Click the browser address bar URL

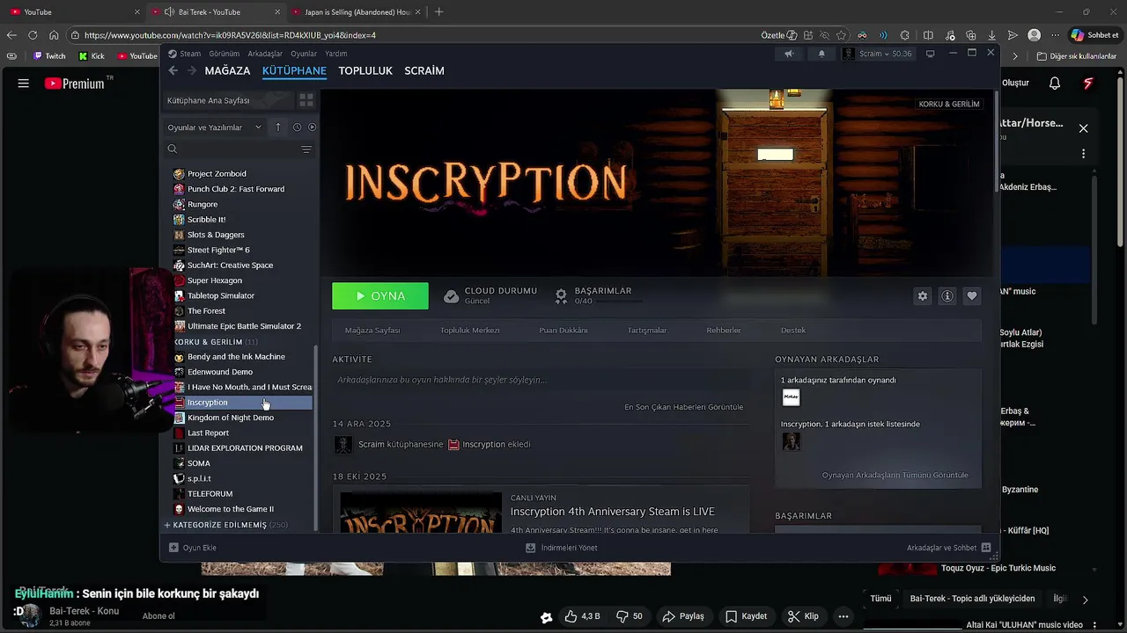[x=230, y=35]
